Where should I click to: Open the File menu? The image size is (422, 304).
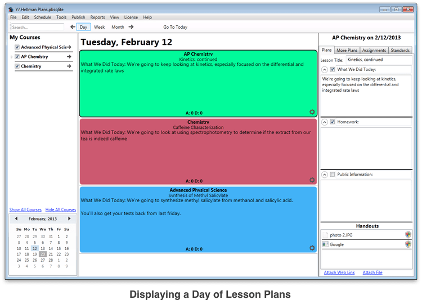[13, 17]
